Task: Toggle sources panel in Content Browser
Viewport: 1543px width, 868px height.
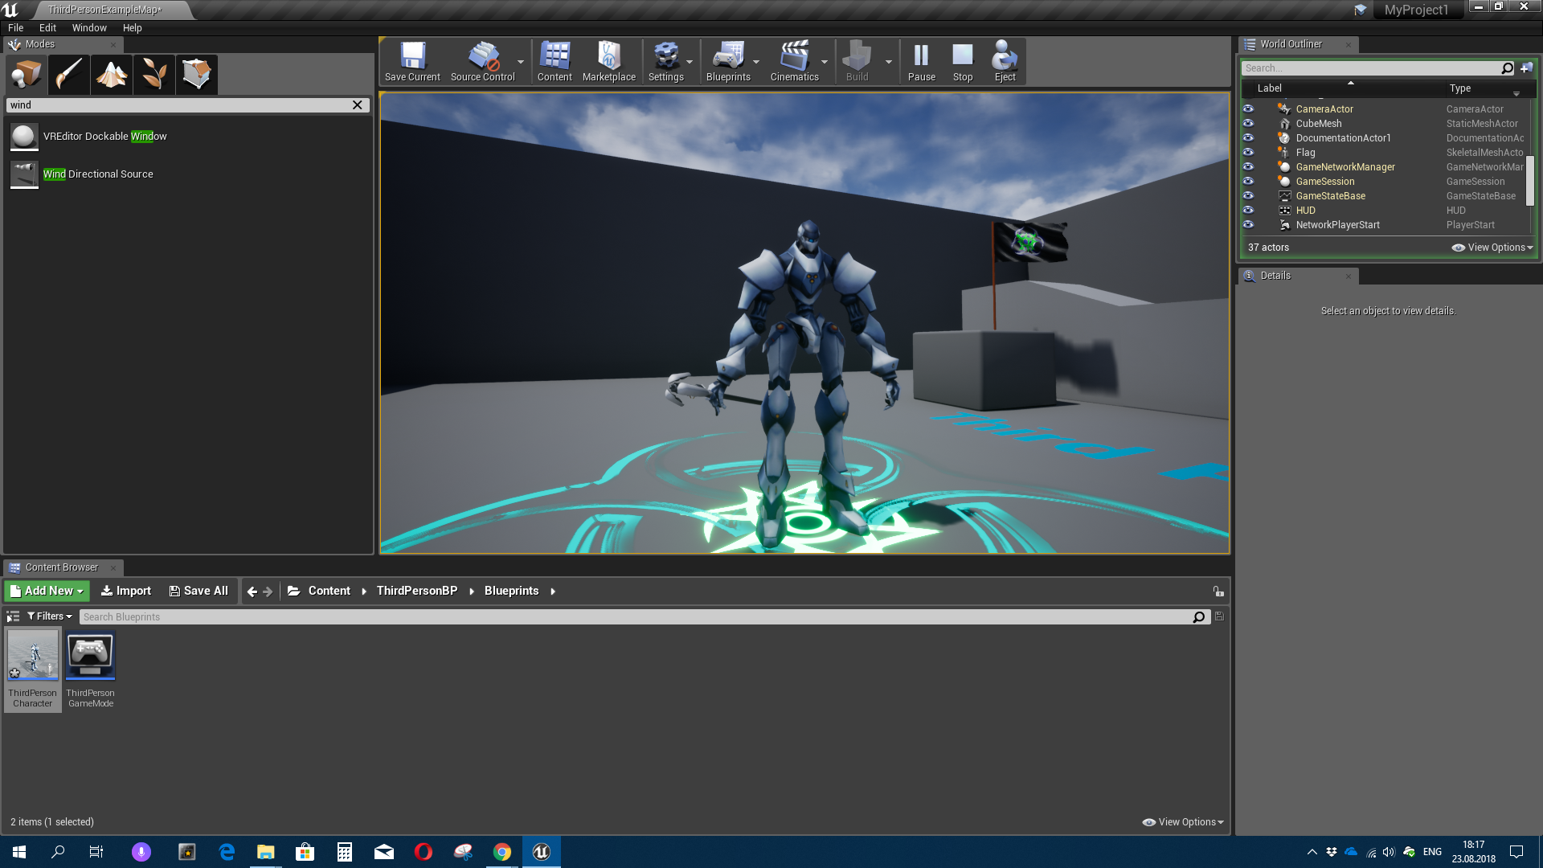Action: pos(13,616)
